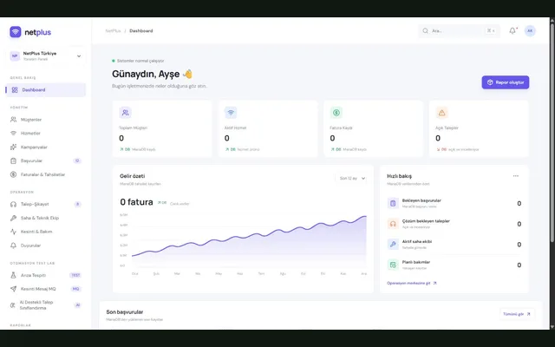Click the TEST badge beside Arıza Tespiti

click(x=75, y=275)
